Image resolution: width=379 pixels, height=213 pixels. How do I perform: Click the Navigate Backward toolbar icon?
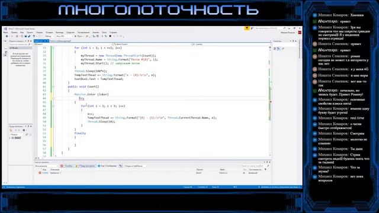coord(7,36)
